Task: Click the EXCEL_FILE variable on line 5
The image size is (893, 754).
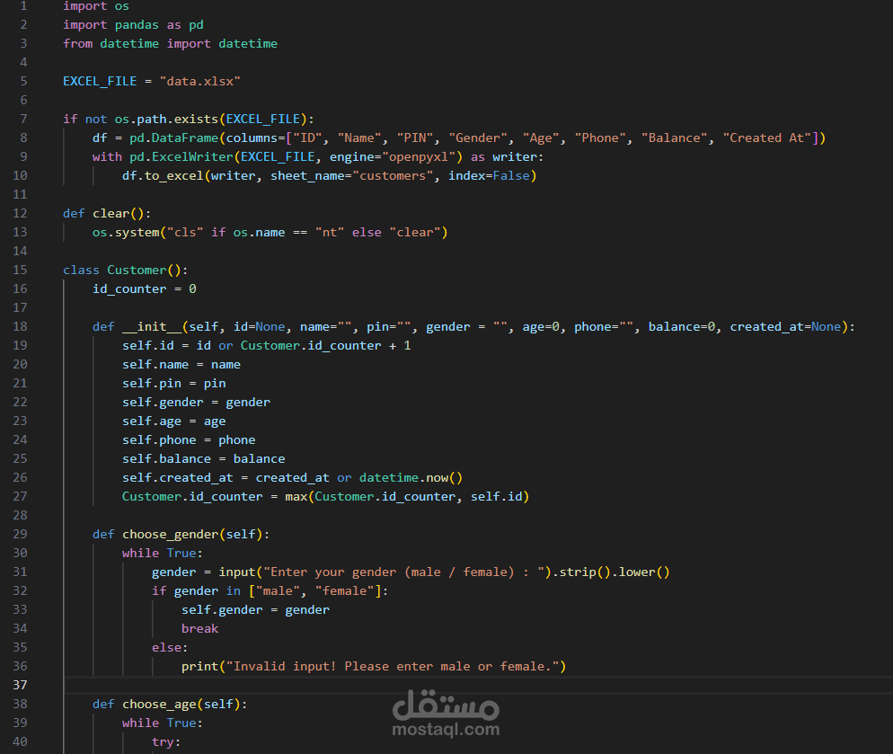Action: click(x=100, y=81)
